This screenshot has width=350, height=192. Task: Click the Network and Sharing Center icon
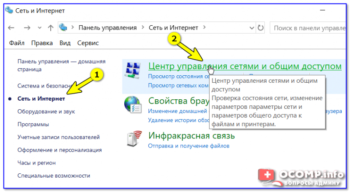point(133,71)
